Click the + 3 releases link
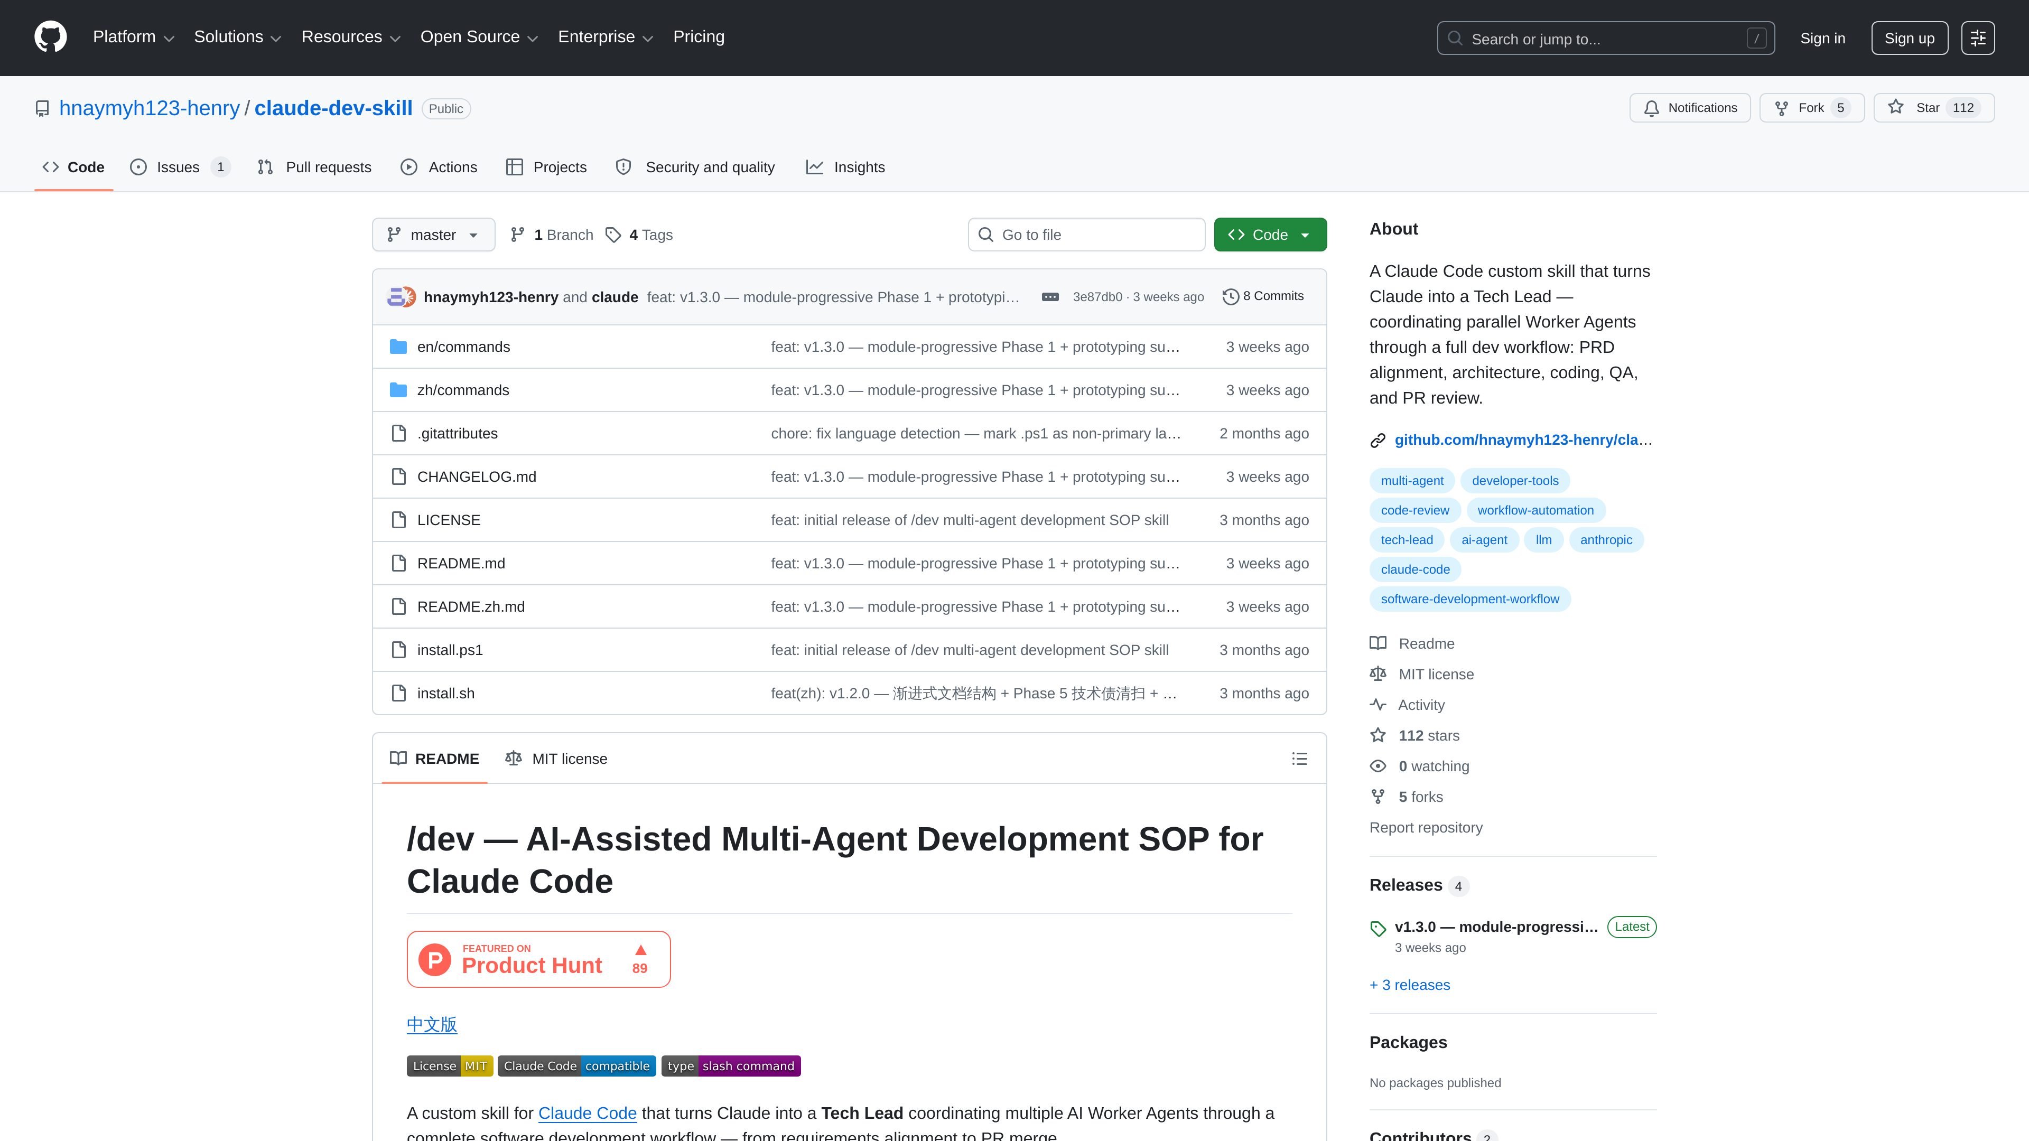 pyautogui.click(x=1409, y=985)
